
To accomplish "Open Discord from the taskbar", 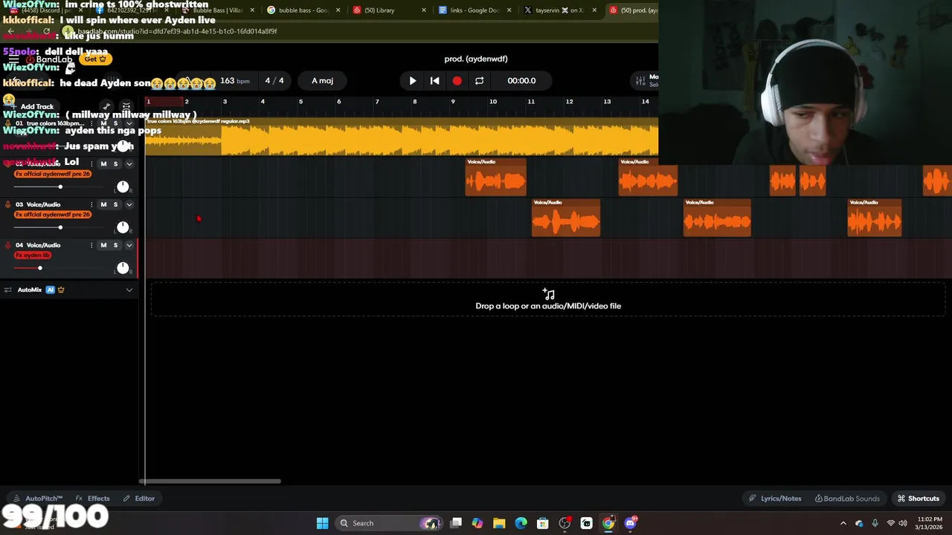I will tap(631, 523).
